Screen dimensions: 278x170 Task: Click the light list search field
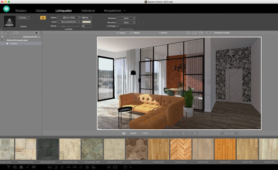[11, 37]
